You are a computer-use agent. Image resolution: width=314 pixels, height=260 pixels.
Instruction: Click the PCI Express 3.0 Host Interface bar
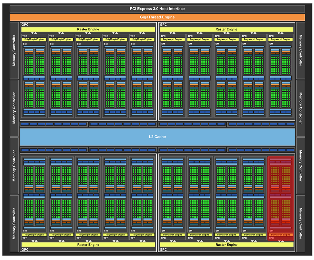coord(157,9)
